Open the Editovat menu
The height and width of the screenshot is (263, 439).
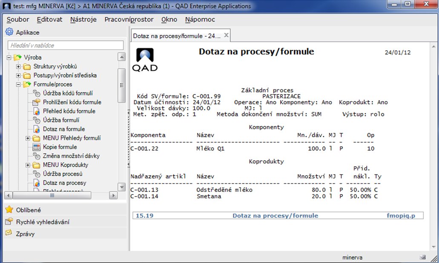pos(49,19)
